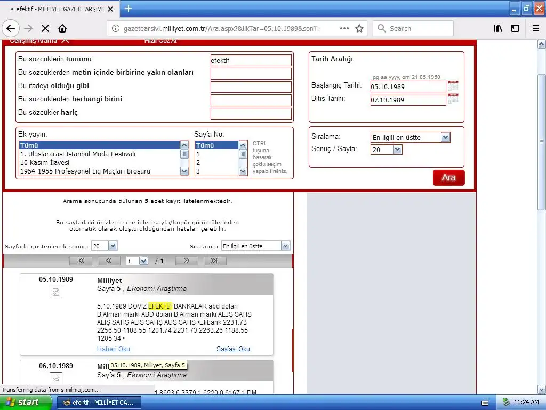This screenshot has width=546, height=410.
Task: Select 10 Kasım İlavesi option
Action: pyautogui.click(x=99, y=163)
